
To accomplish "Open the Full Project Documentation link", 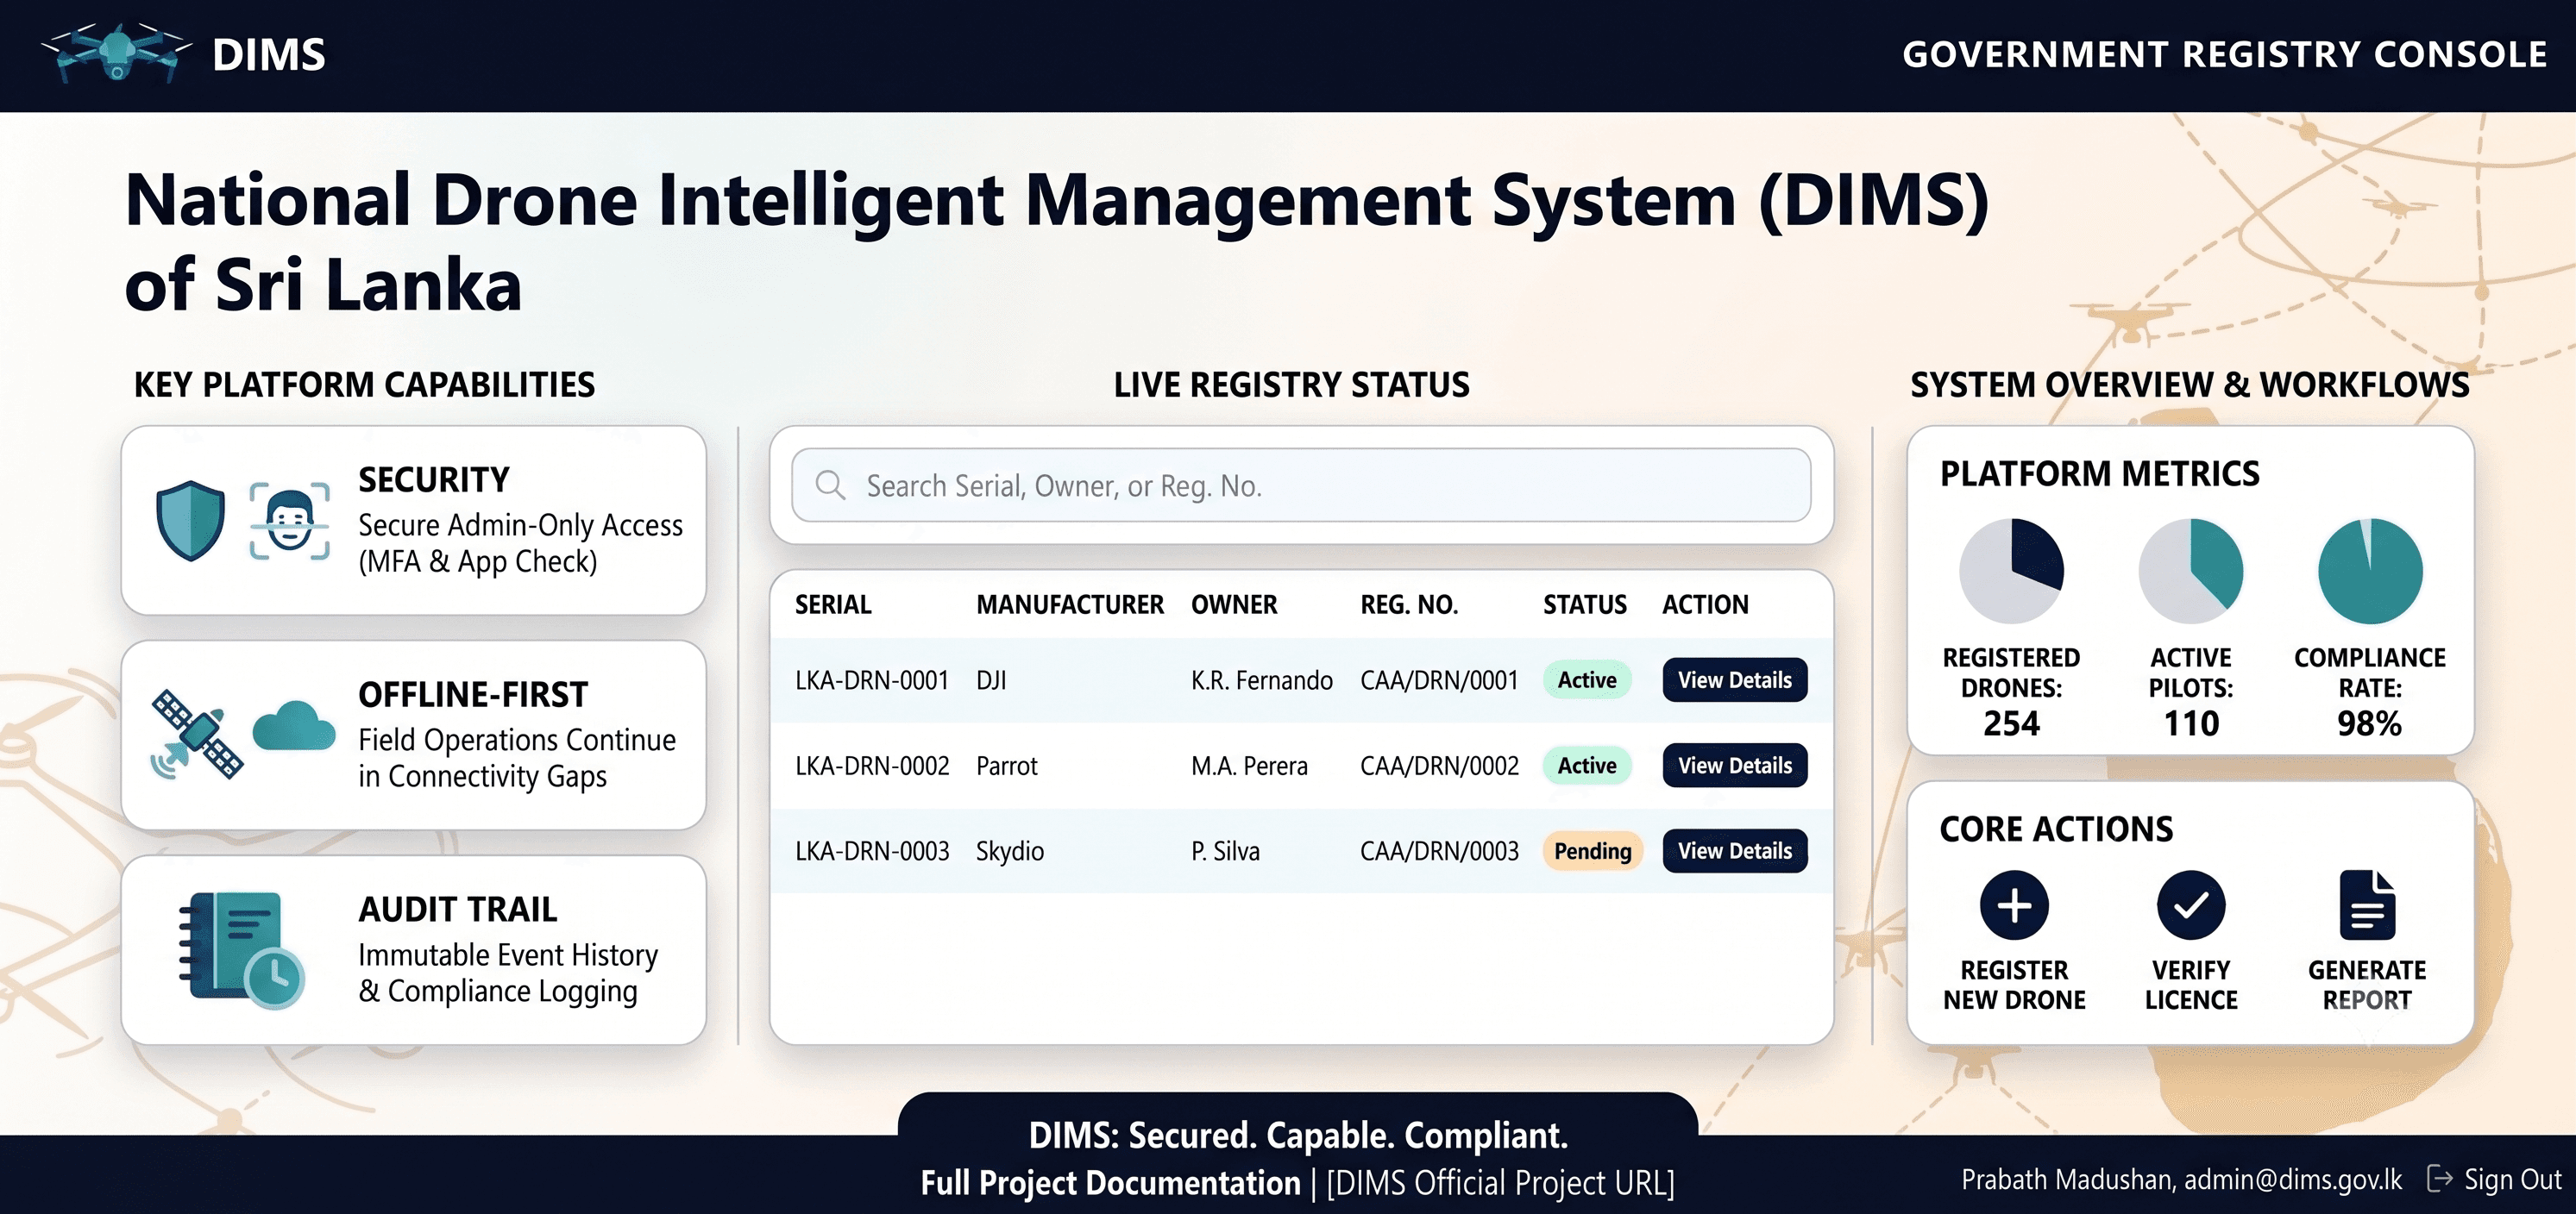I will (x=1110, y=1183).
